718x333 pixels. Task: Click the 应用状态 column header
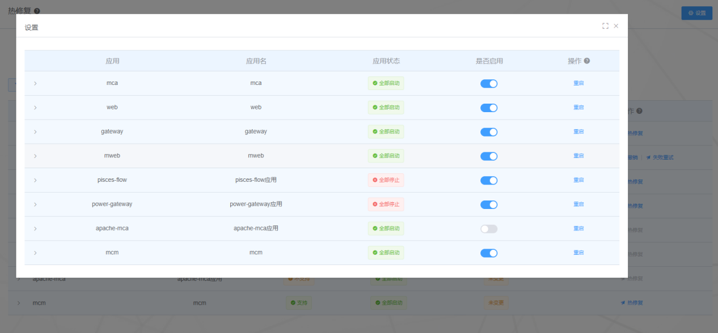386,61
